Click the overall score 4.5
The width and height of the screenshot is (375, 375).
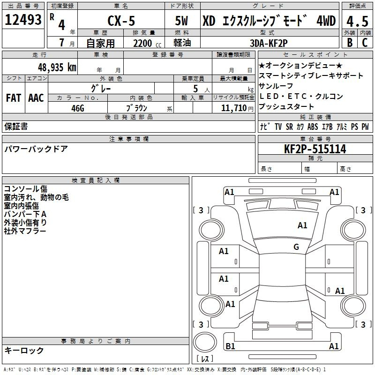357,21
